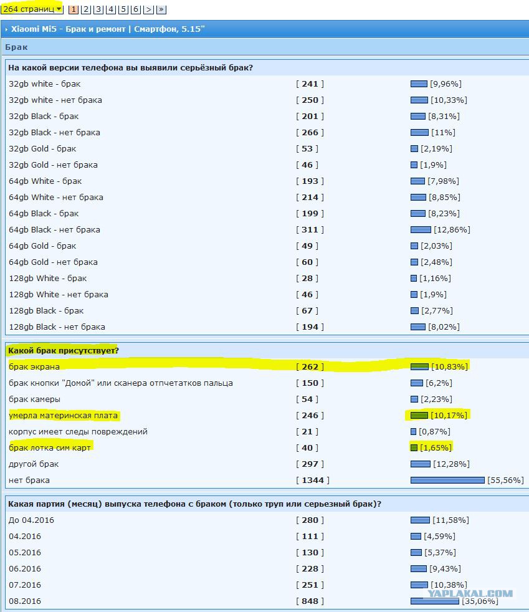Select the row '64gb Black - нет брака'
Screen dimensions: 529x612
(267, 229)
